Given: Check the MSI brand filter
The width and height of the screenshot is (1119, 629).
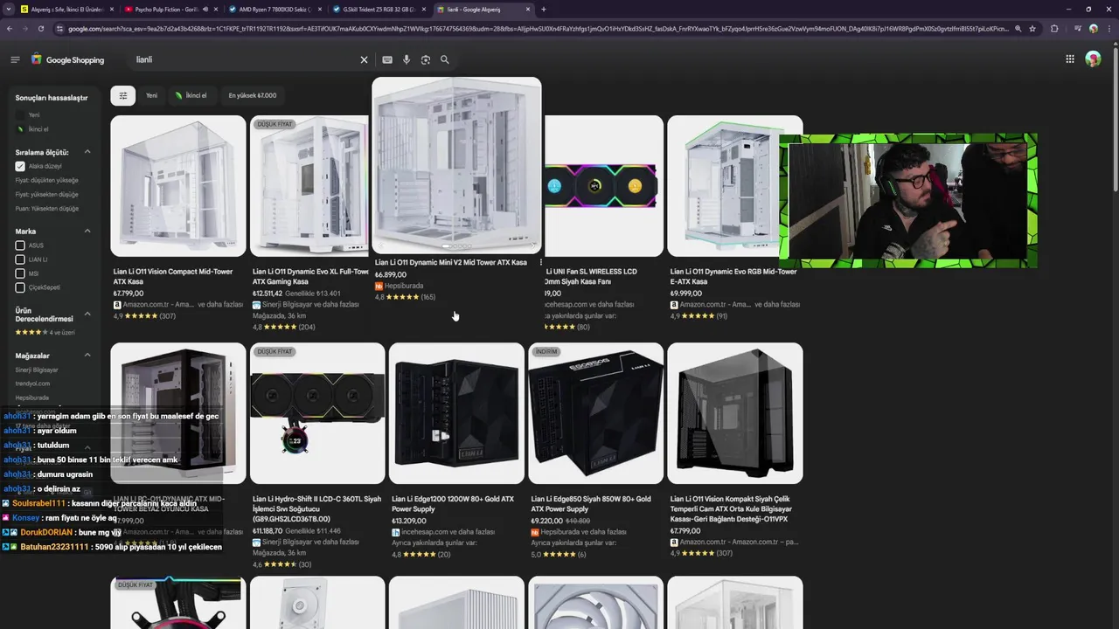Looking at the screenshot, I should (20, 273).
